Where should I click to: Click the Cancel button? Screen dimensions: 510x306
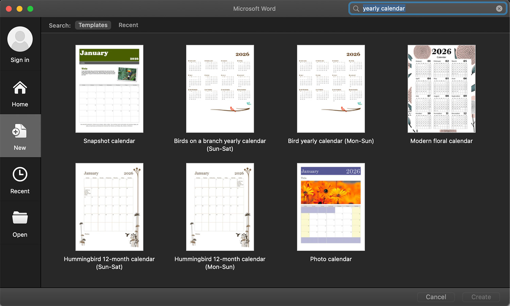[436, 297]
